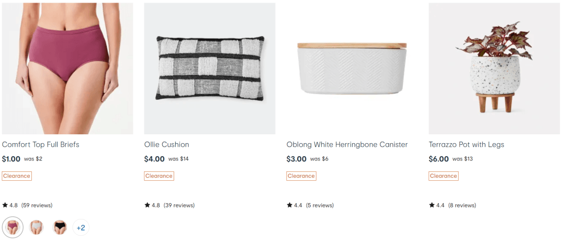
Task: View the 8 reviews for Terrazzo Pot
Action: (x=462, y=205)
